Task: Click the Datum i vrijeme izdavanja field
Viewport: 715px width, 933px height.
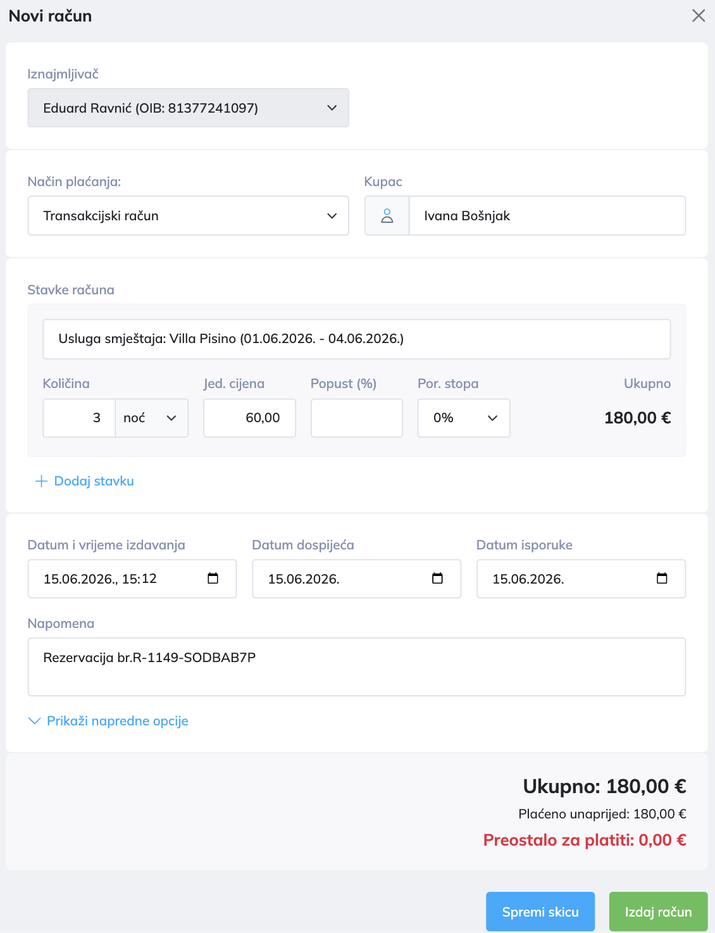Action: (132, 579)
